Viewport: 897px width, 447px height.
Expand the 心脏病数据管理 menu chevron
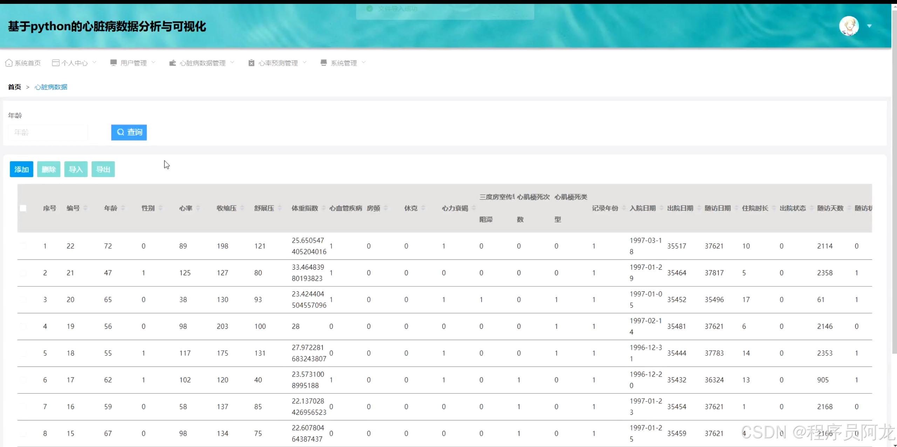click(232, 62)
